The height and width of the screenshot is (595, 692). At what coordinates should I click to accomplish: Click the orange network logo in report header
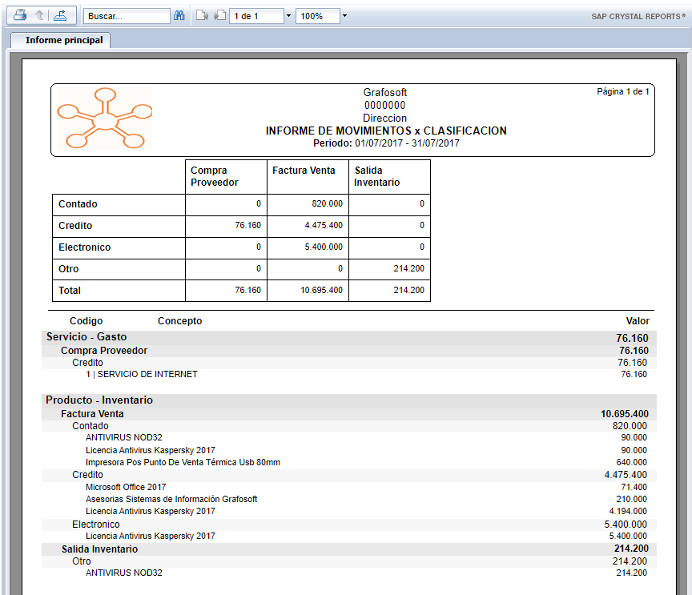click(x=104, y=120)
